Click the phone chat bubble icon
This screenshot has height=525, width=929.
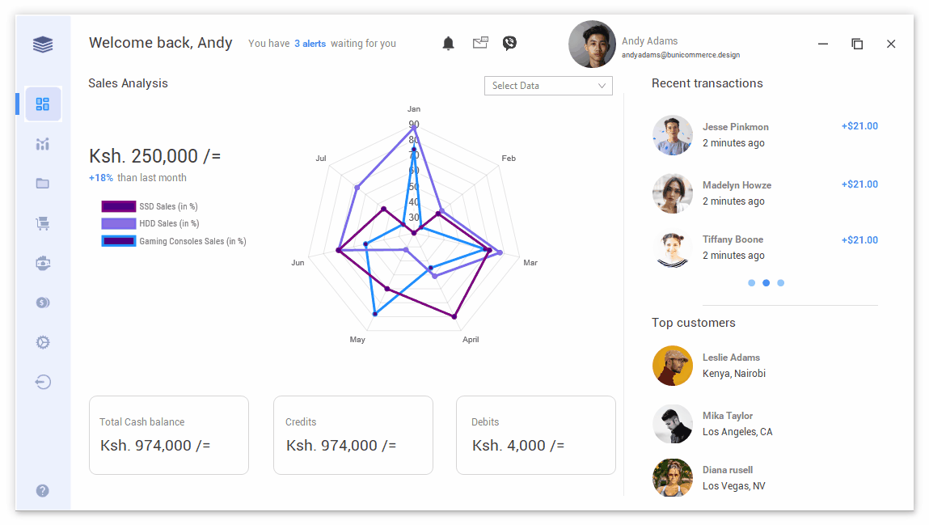coord(509,43)
